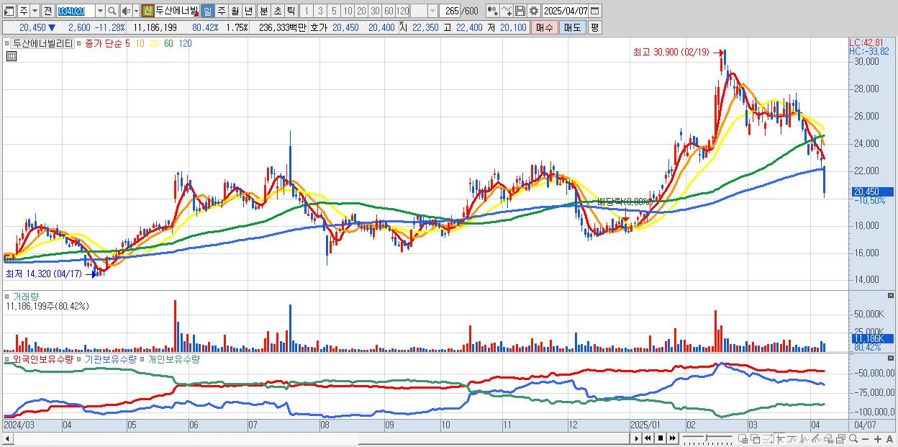
Task: Click the stock search magnifier icon
Action: [x=112, y=11]
